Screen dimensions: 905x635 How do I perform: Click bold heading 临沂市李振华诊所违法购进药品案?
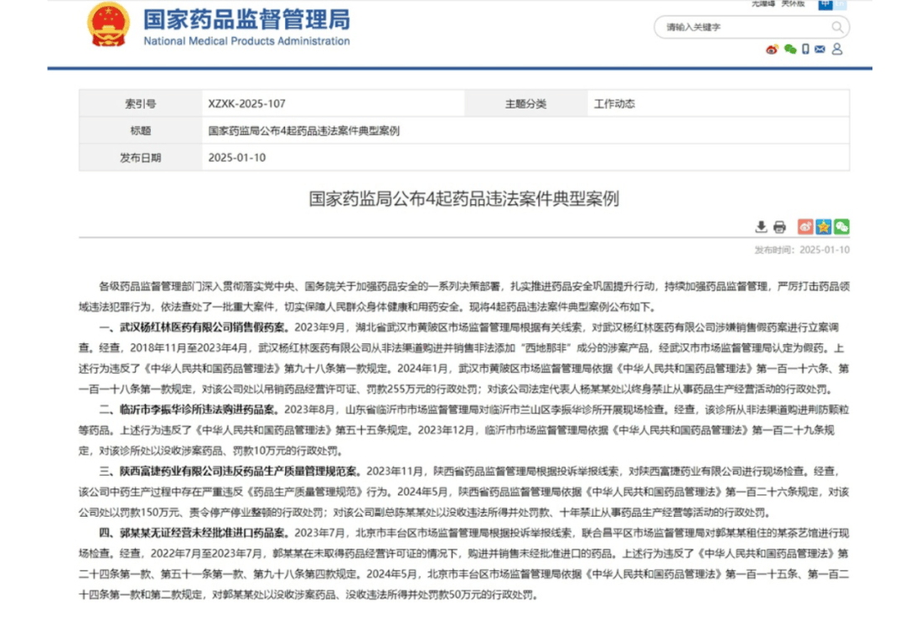click(197, 410)
